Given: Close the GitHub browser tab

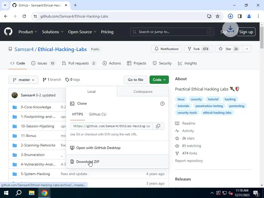Looking at the screenshot, I should pos(66,5).
